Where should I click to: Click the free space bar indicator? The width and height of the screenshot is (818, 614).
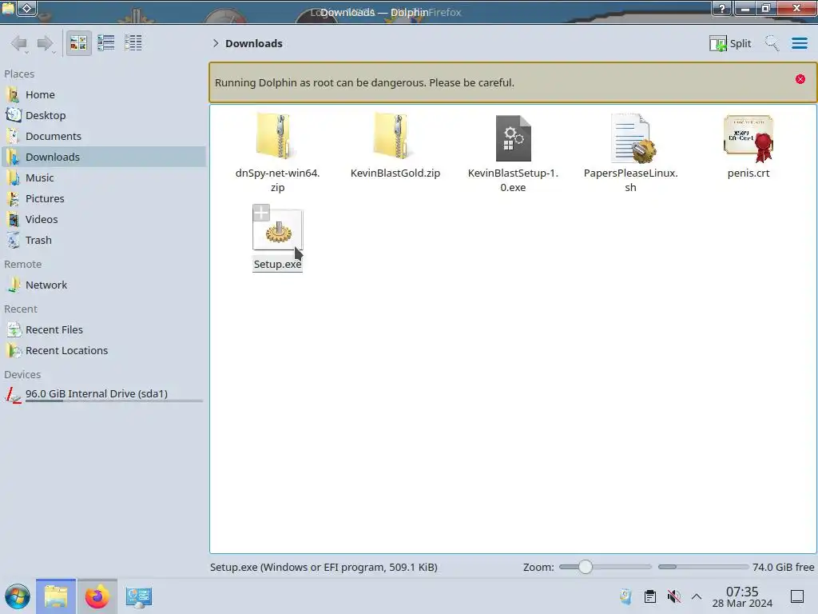pyautogui.click(x=703, y=567)
